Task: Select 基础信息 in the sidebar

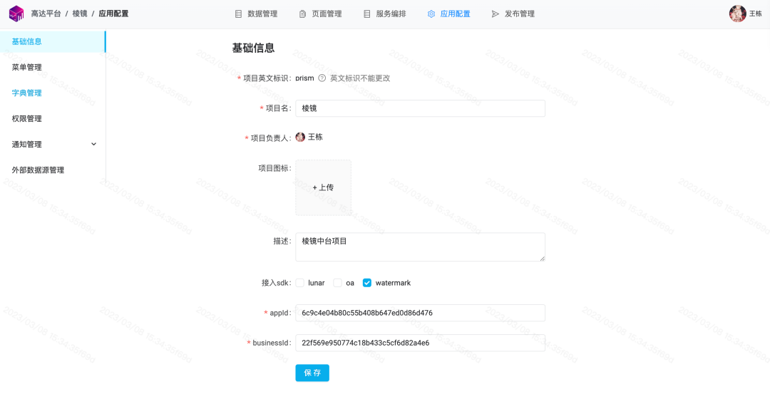Action: click(53, 42)
